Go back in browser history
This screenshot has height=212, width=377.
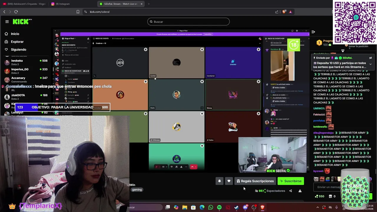pyautogui.click(x=4, y=12)
